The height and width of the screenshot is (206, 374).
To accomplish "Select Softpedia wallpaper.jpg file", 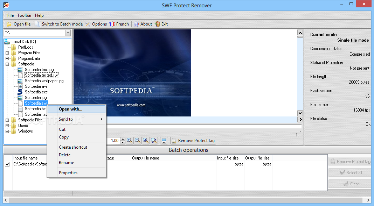I will (x=44, y=81).
